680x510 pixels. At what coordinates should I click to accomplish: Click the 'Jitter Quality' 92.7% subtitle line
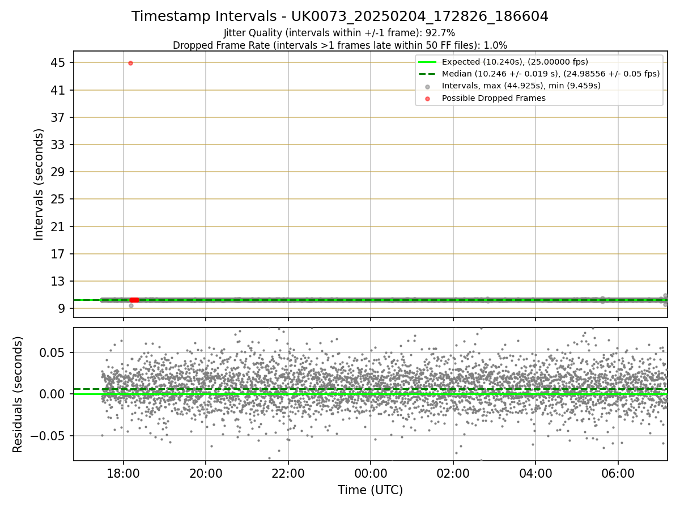pyautogui.click(x=339, y=33)
